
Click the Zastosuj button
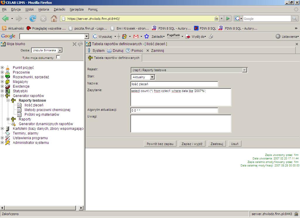(217, 144)
